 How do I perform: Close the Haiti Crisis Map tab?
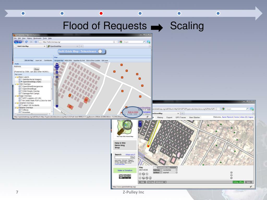coord(44,46)
